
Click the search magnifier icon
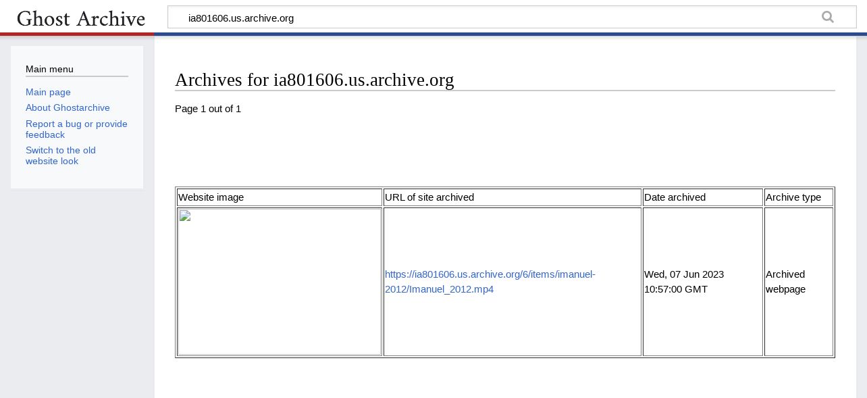tap(828, 18)
